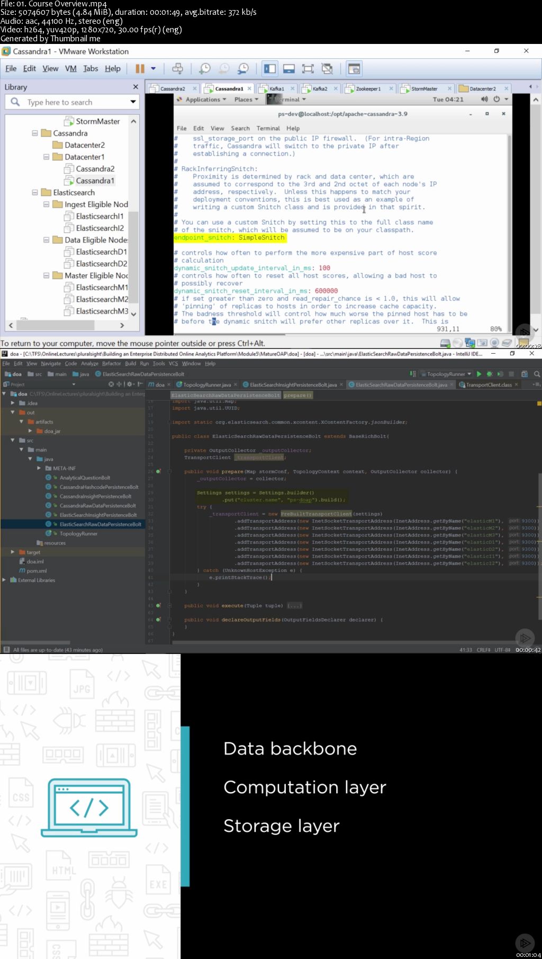This screenshot has height=959, width=542.
Task: Click scroll from source target icon in Project panel
Action: 111,384
